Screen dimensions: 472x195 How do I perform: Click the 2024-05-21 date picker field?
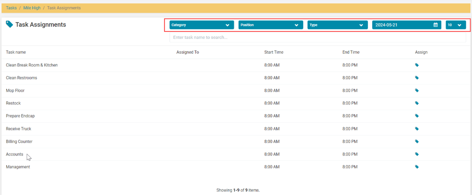[406, 25]
